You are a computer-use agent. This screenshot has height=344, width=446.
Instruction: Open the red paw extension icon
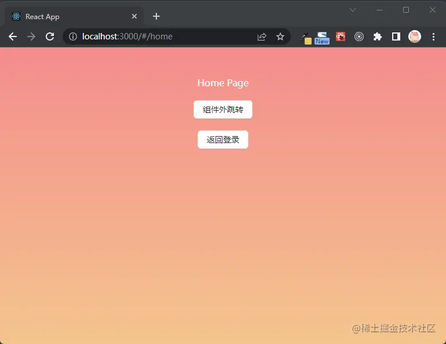(x=341, y=36)
